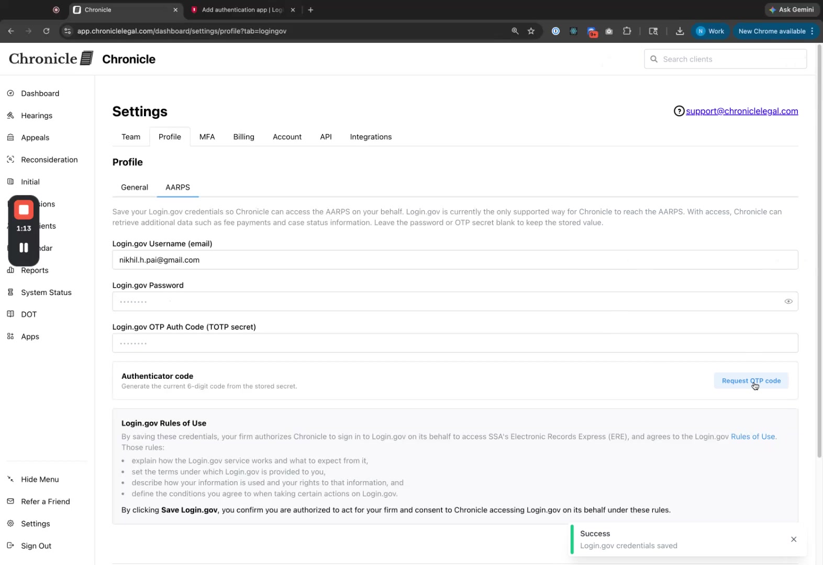
Task: Open the Billing tab
Action: [x=243, y=137]
